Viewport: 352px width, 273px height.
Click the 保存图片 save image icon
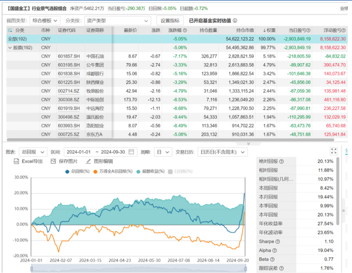tap(54, 161)
